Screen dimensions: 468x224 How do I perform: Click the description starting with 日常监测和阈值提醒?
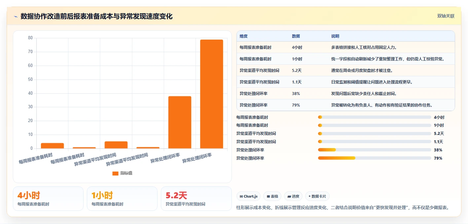click(x=372, y=82)
